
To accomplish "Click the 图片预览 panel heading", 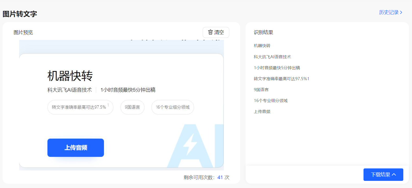I will 23,32.
